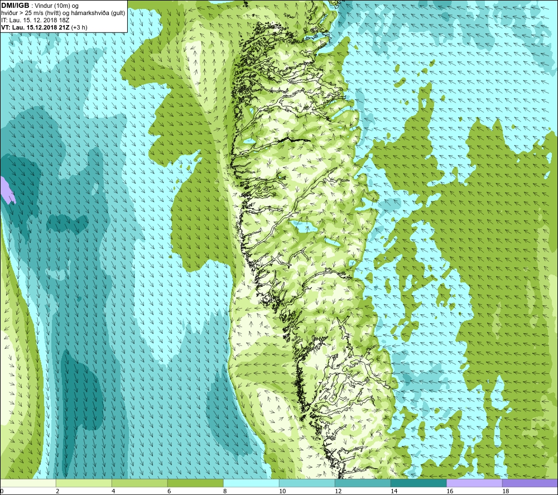Click the 14–16 m/s dark teal legend swatch
Image resolution: width=558 pixels, height=495 pixels.
click(x=419, y=483)
